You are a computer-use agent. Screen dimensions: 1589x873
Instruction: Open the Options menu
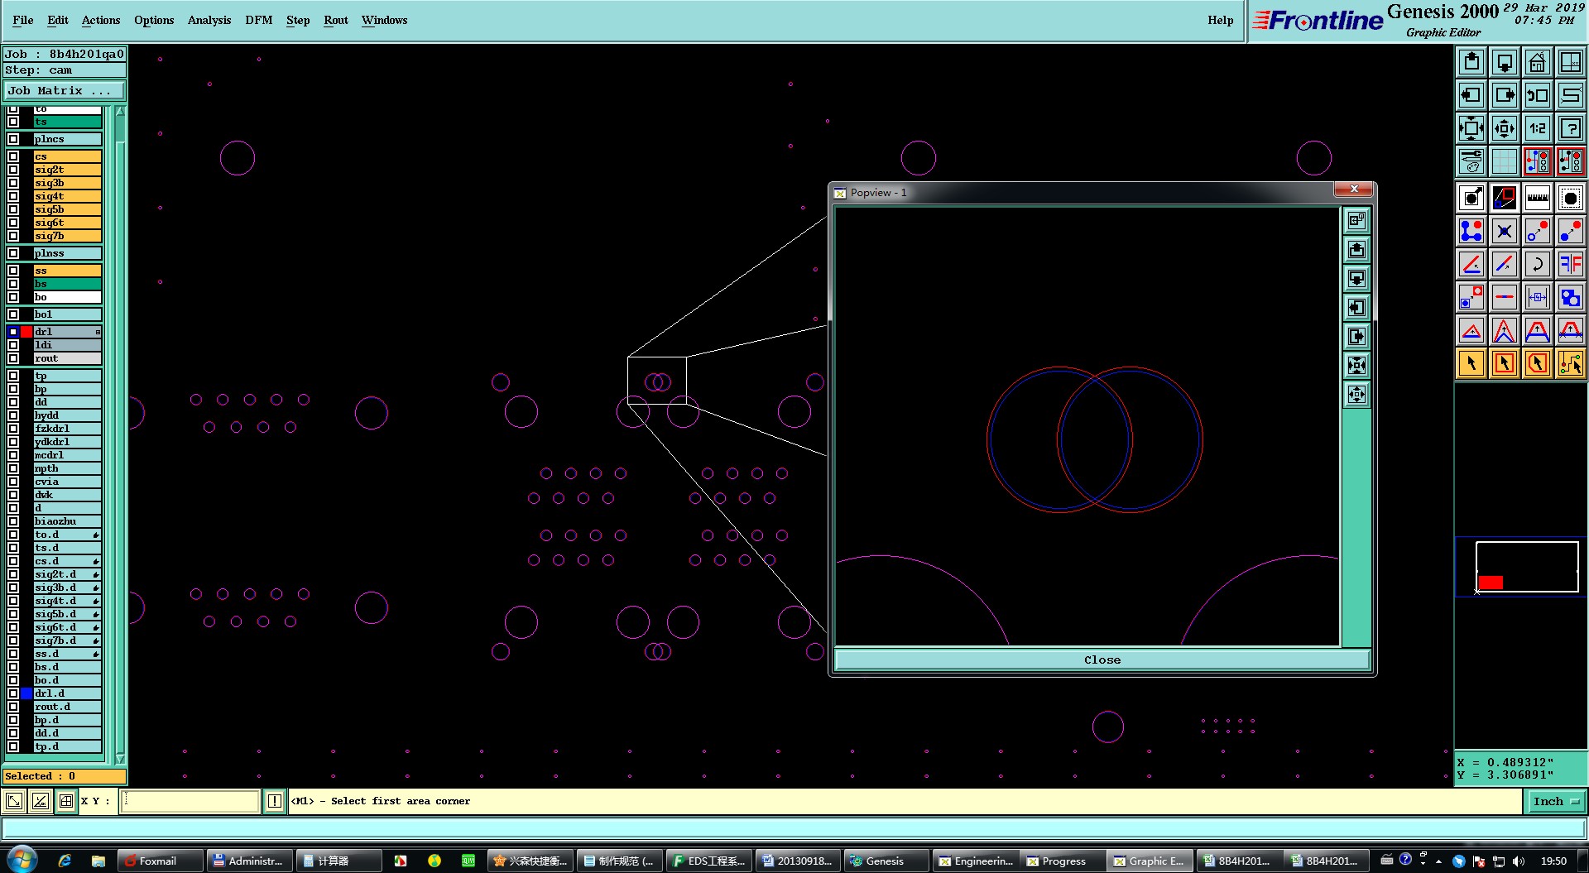pyautogui.click(x=154, y=20)
